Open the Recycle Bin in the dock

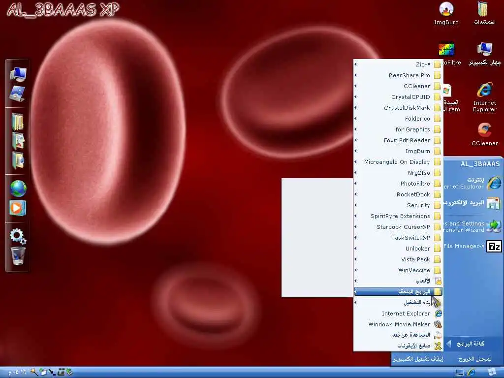pos(18,256)
